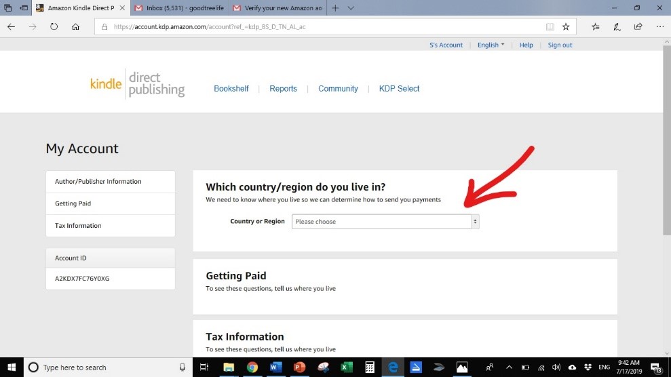Viewport: 671px width, 377px height.
Task: Open the Favorites hub icon
Action: (595, 26)
